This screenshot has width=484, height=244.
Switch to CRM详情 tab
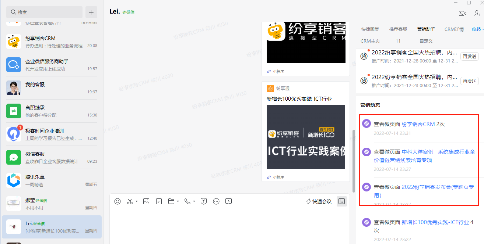pyautogui.click(x=454, y=29)
